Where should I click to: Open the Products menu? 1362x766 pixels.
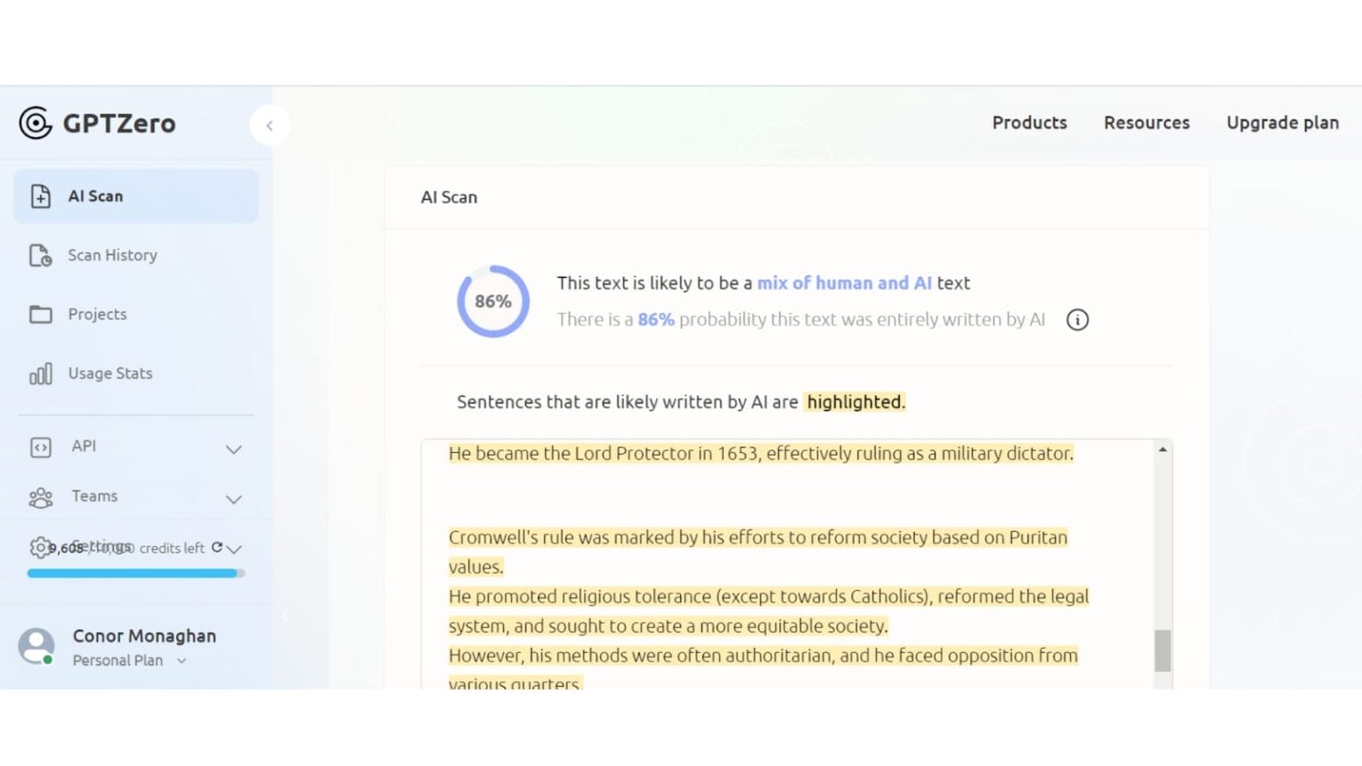click(1029, 123)
